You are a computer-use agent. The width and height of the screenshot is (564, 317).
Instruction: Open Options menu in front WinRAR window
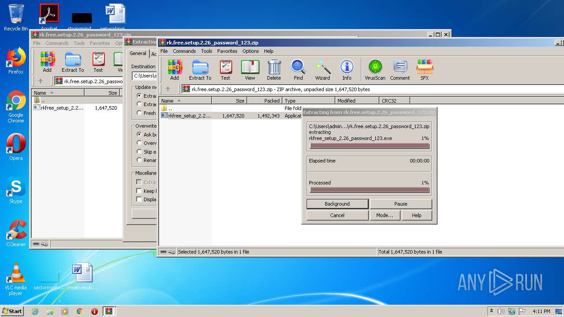(x=251, y=51)
